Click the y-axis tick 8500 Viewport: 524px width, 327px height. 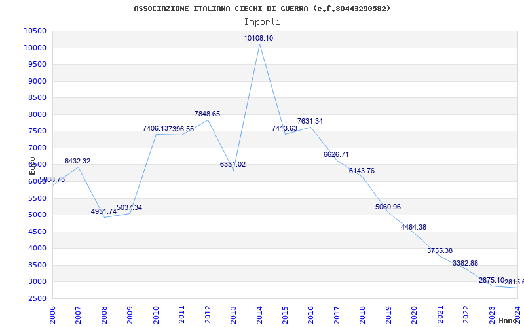click(37, 97)
